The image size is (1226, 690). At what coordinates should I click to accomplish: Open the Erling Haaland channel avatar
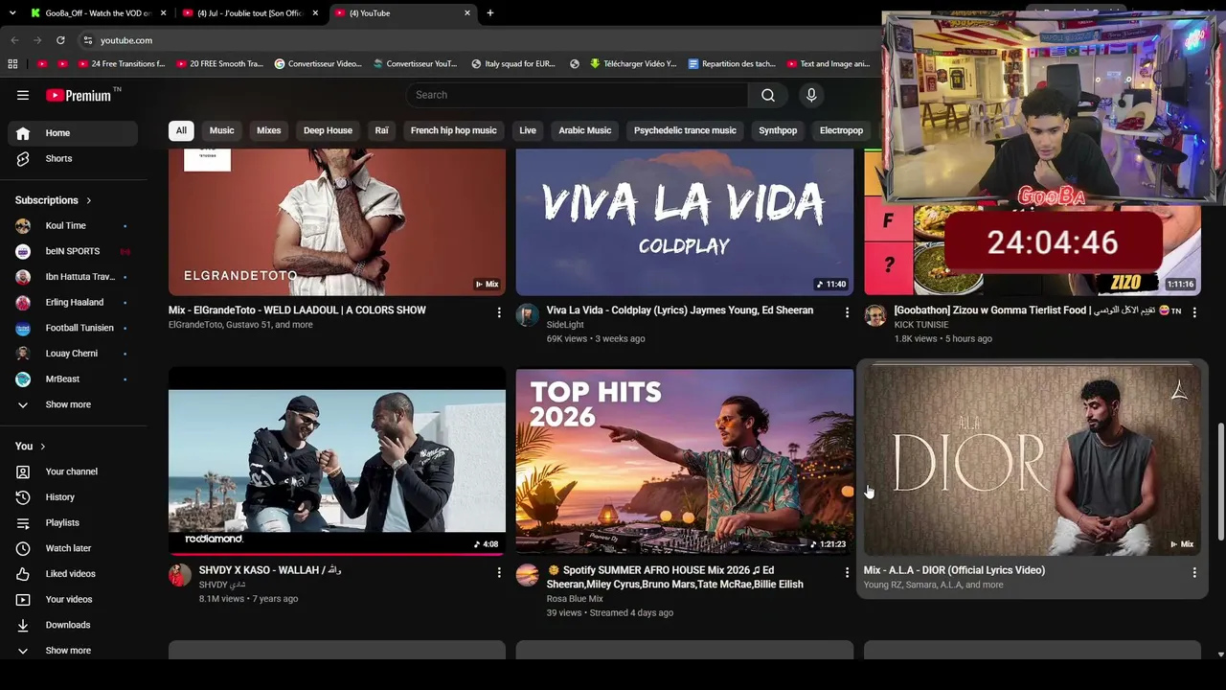(23, 302)
